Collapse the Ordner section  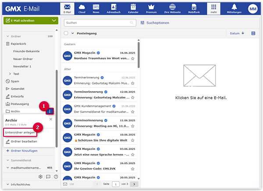tap(8, 36)
